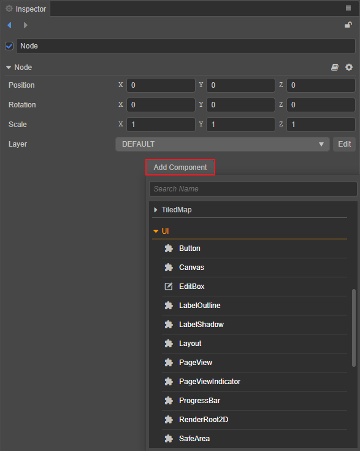Uncheck the Node active checkbox
This screenshot has width=360, height=451.
[x=9, y=46]
